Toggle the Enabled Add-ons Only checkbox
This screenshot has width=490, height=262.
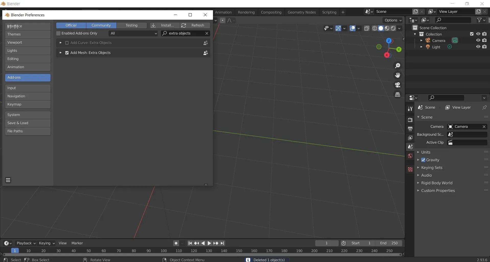58,33
